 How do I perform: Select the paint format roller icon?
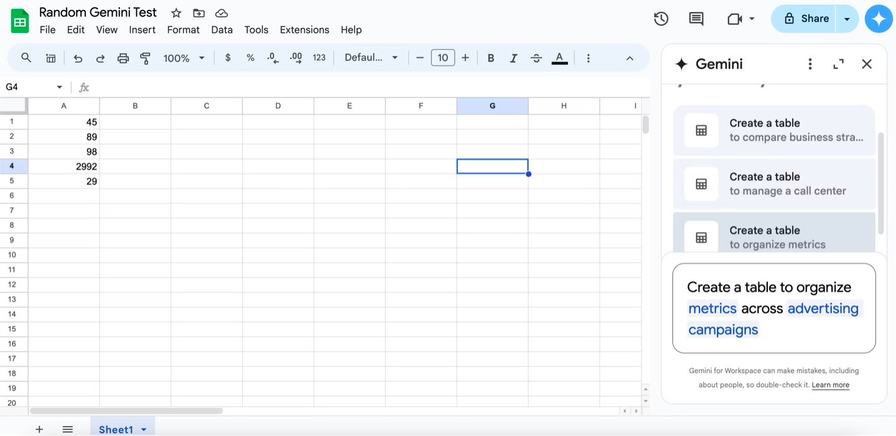pos(146,58)
